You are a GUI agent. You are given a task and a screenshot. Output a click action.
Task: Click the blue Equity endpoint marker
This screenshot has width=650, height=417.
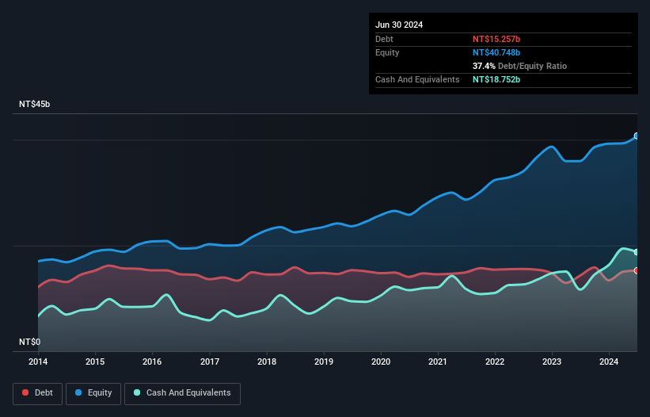[637, 136]
